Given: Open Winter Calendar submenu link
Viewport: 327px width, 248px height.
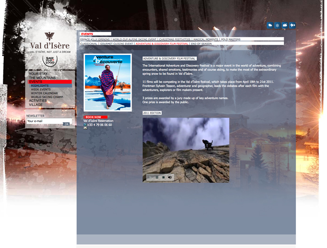Looking at the screenshot, I should click(44, 93).
